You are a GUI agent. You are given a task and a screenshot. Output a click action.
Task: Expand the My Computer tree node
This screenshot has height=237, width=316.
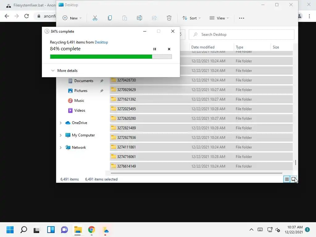click(x=61, y=135)
